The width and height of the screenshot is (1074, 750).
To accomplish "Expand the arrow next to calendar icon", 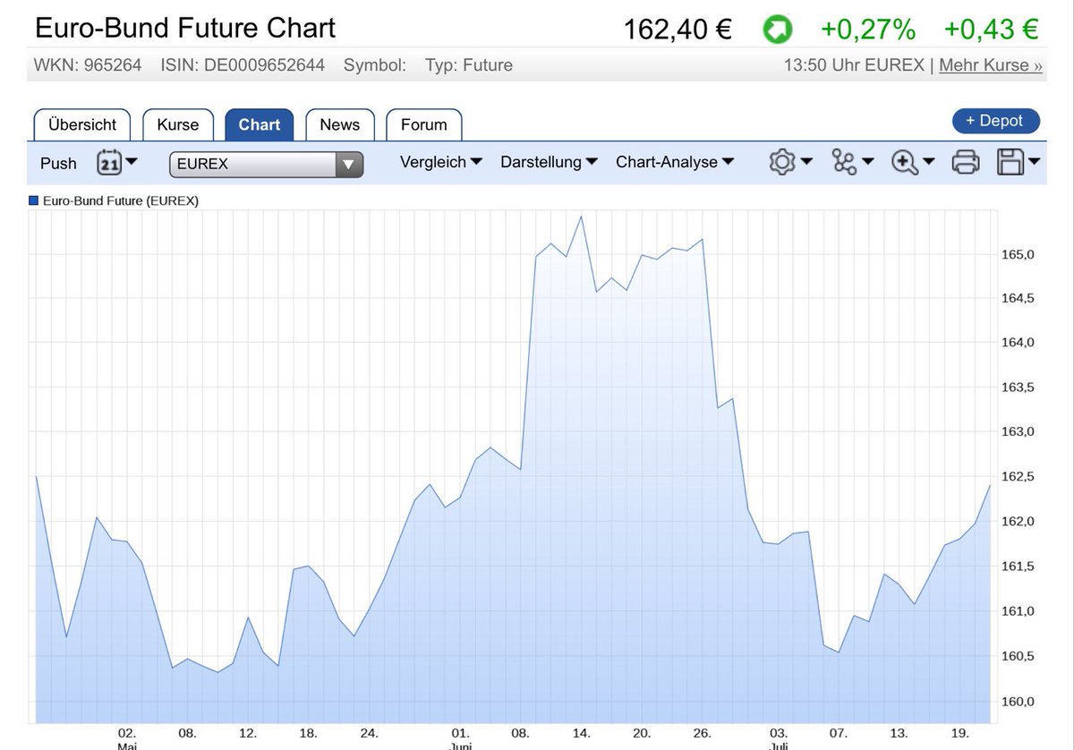I will click(x=132, y=162).
